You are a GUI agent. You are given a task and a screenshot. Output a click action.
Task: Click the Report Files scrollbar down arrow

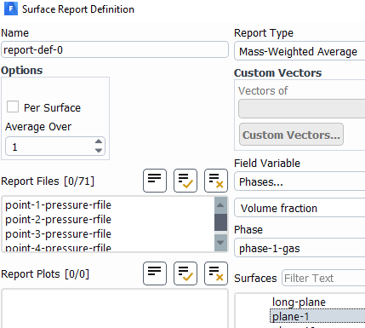coord(220,243)
